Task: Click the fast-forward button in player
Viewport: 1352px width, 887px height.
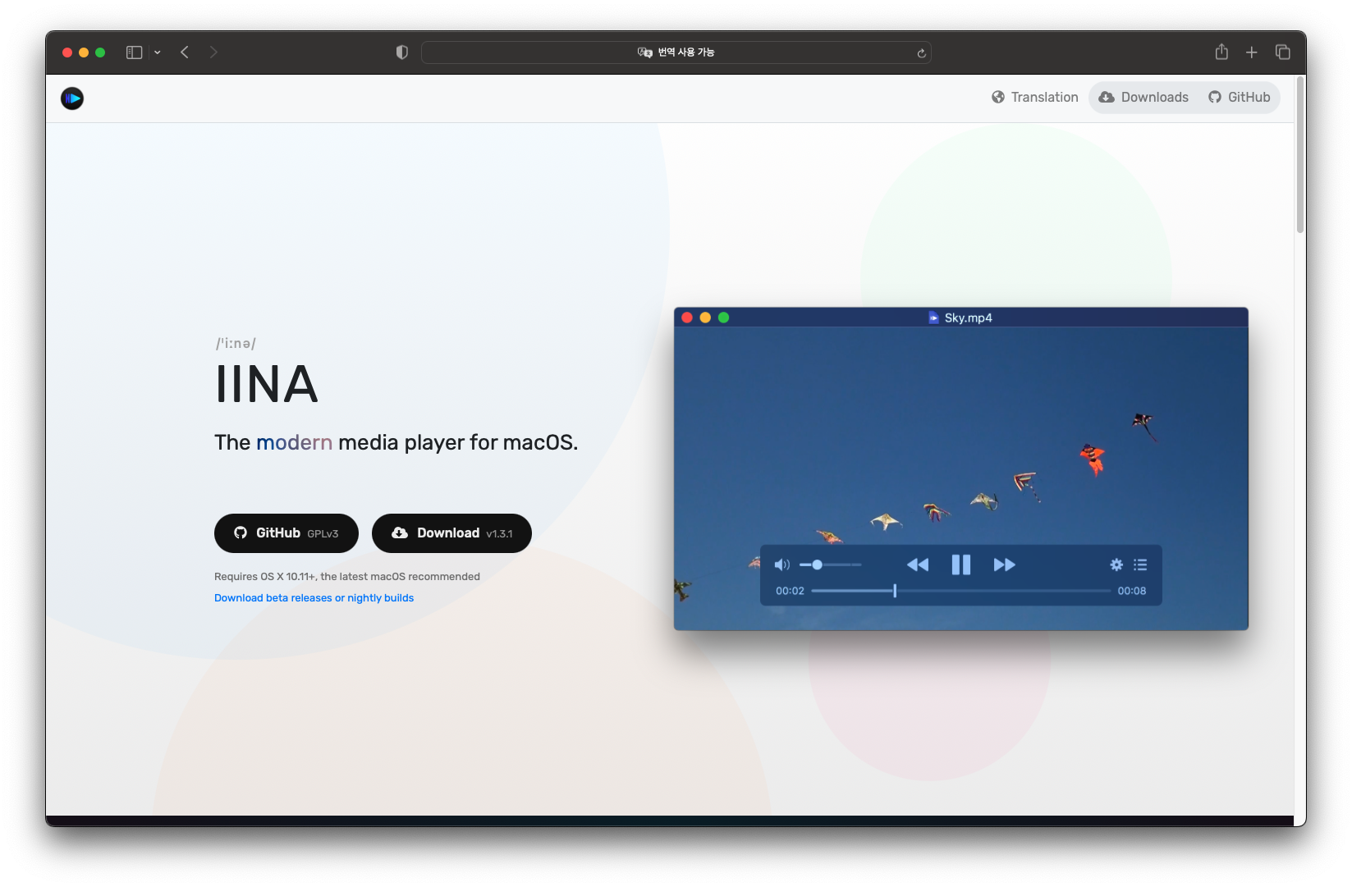Action: pyautogui.click(x=1005, y=565)
